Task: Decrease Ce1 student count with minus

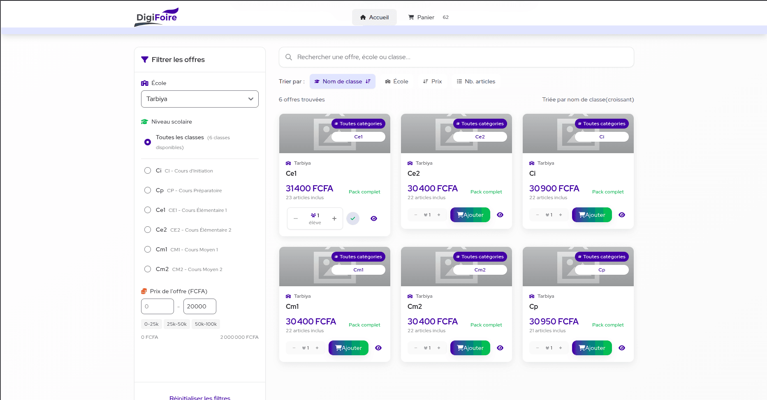Action: (x=296, y=218)
